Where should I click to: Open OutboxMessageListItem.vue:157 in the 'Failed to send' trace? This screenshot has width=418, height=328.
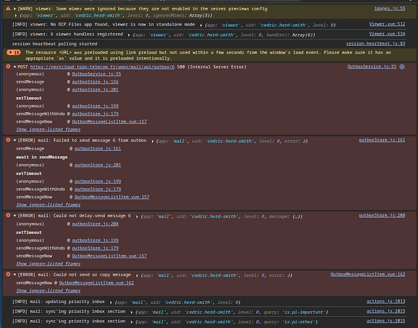[112, 197]
